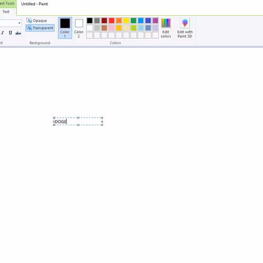This screenshot has height=263, width=263.
Task: Apply Strikethrough to text
Action: (18, 33)
